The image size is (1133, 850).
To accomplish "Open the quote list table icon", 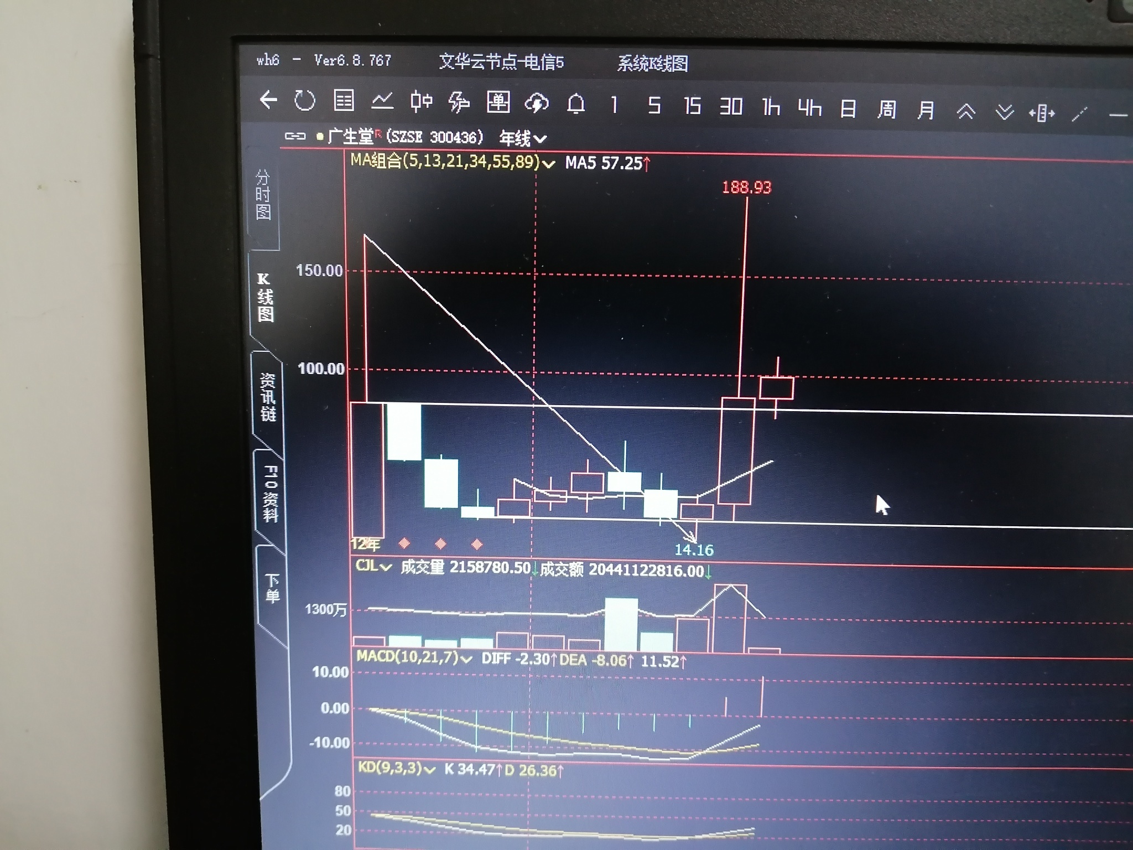I will click(x=344, y=101).
